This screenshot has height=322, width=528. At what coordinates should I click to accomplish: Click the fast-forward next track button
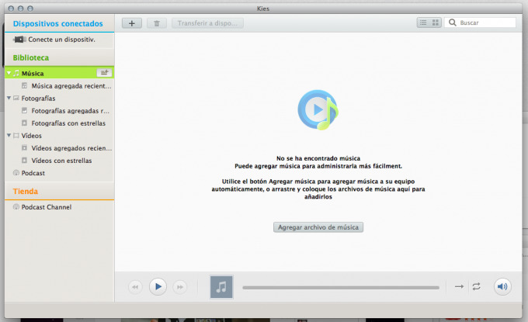(179, 286)
